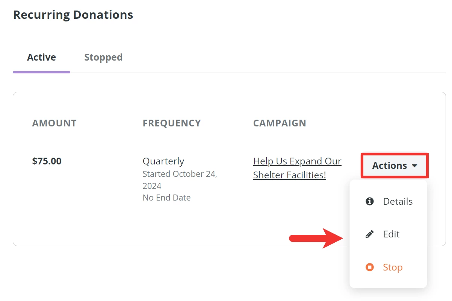
Task: Click the AMOUNT column header
Action: (x=54, y=123)
